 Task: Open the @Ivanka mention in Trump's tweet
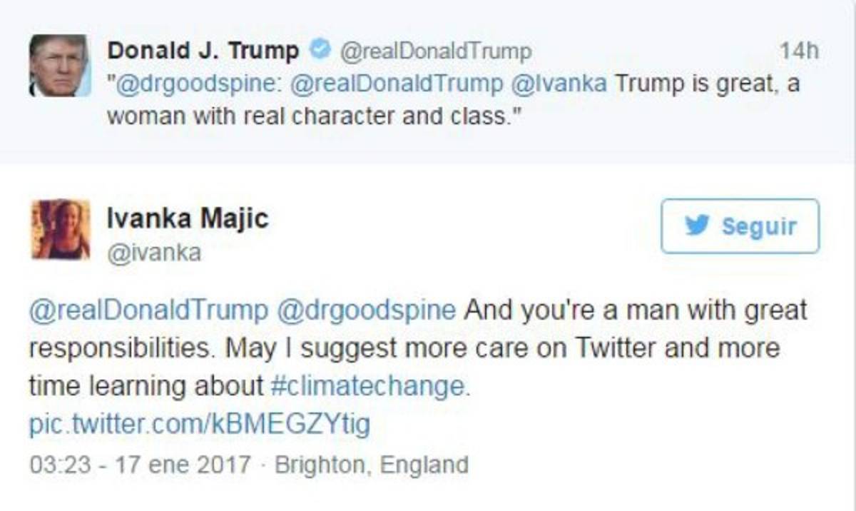(x=560, y=84)
